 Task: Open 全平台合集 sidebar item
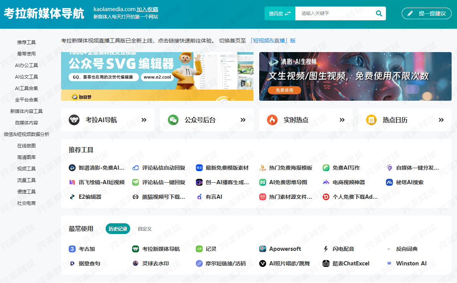[26, 100]
